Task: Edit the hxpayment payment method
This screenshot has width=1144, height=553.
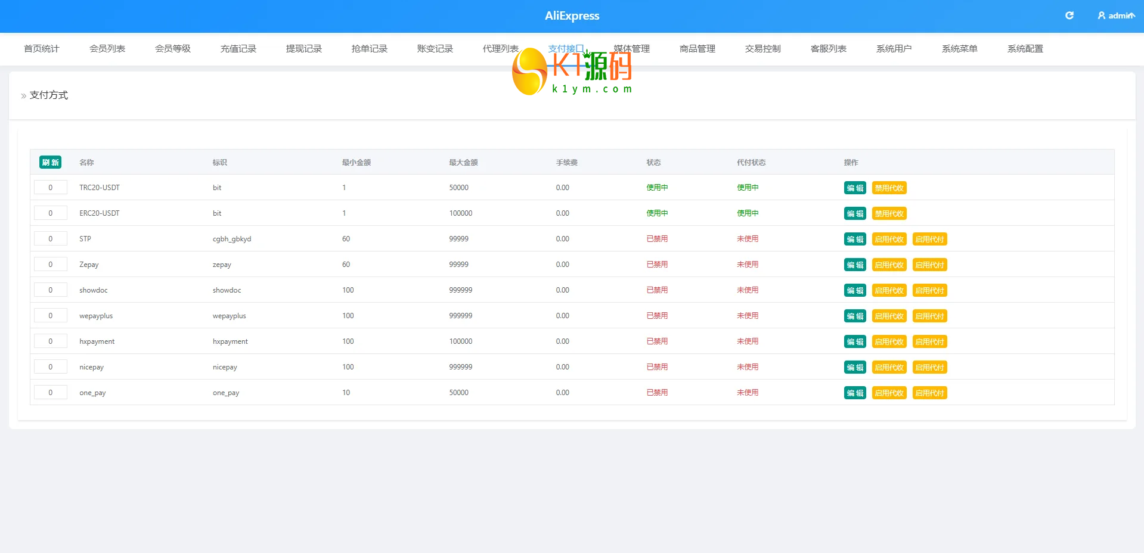Action: coord(855,341)
